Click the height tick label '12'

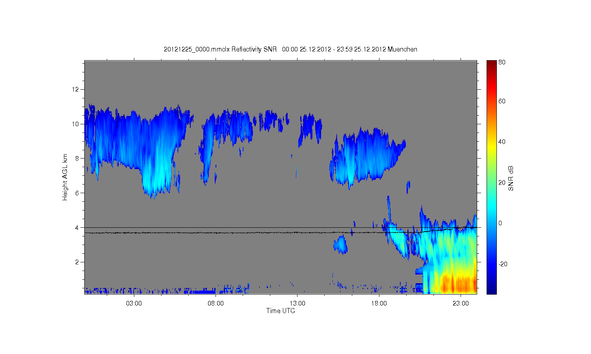tap(76, 90)
